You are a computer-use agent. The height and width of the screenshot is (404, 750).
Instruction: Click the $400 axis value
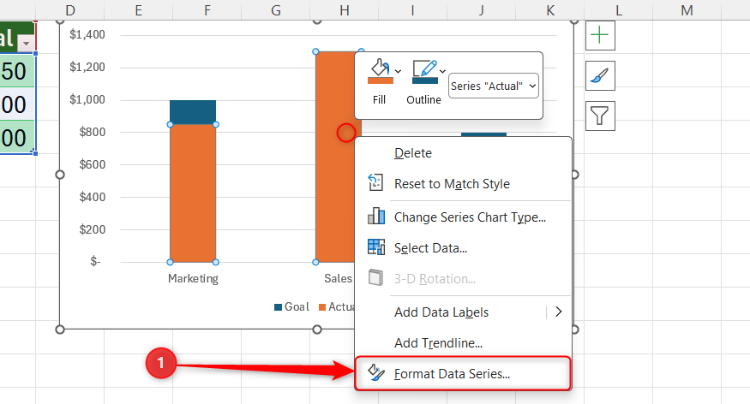(x=93, y=197)
